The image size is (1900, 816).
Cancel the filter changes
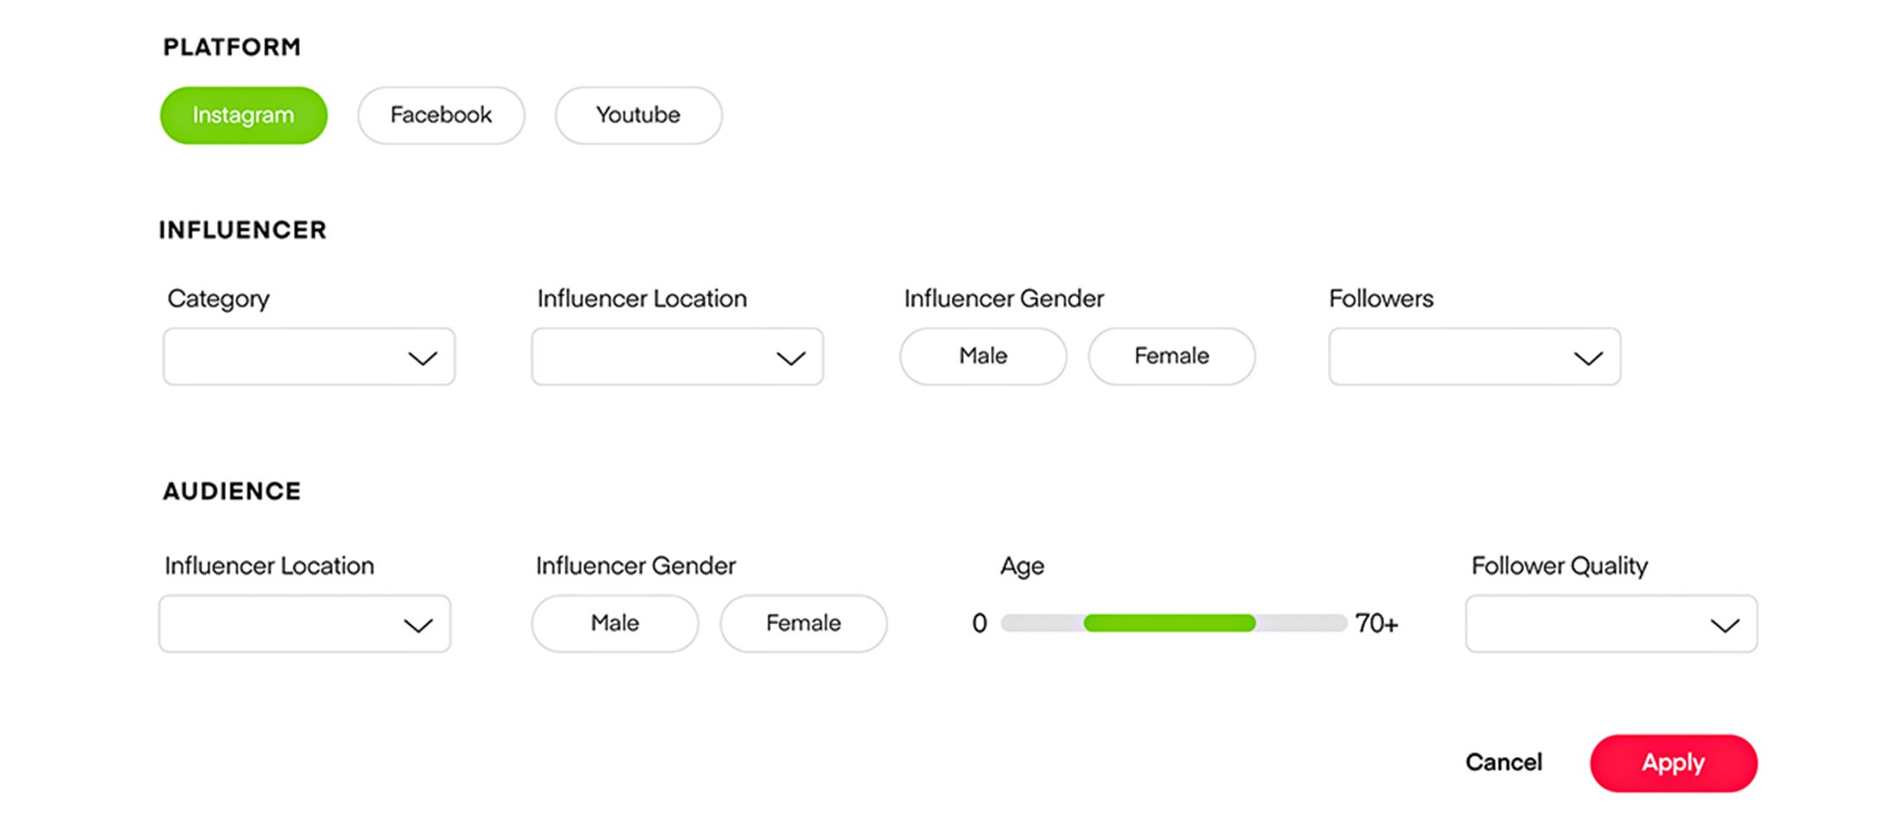1503,762
